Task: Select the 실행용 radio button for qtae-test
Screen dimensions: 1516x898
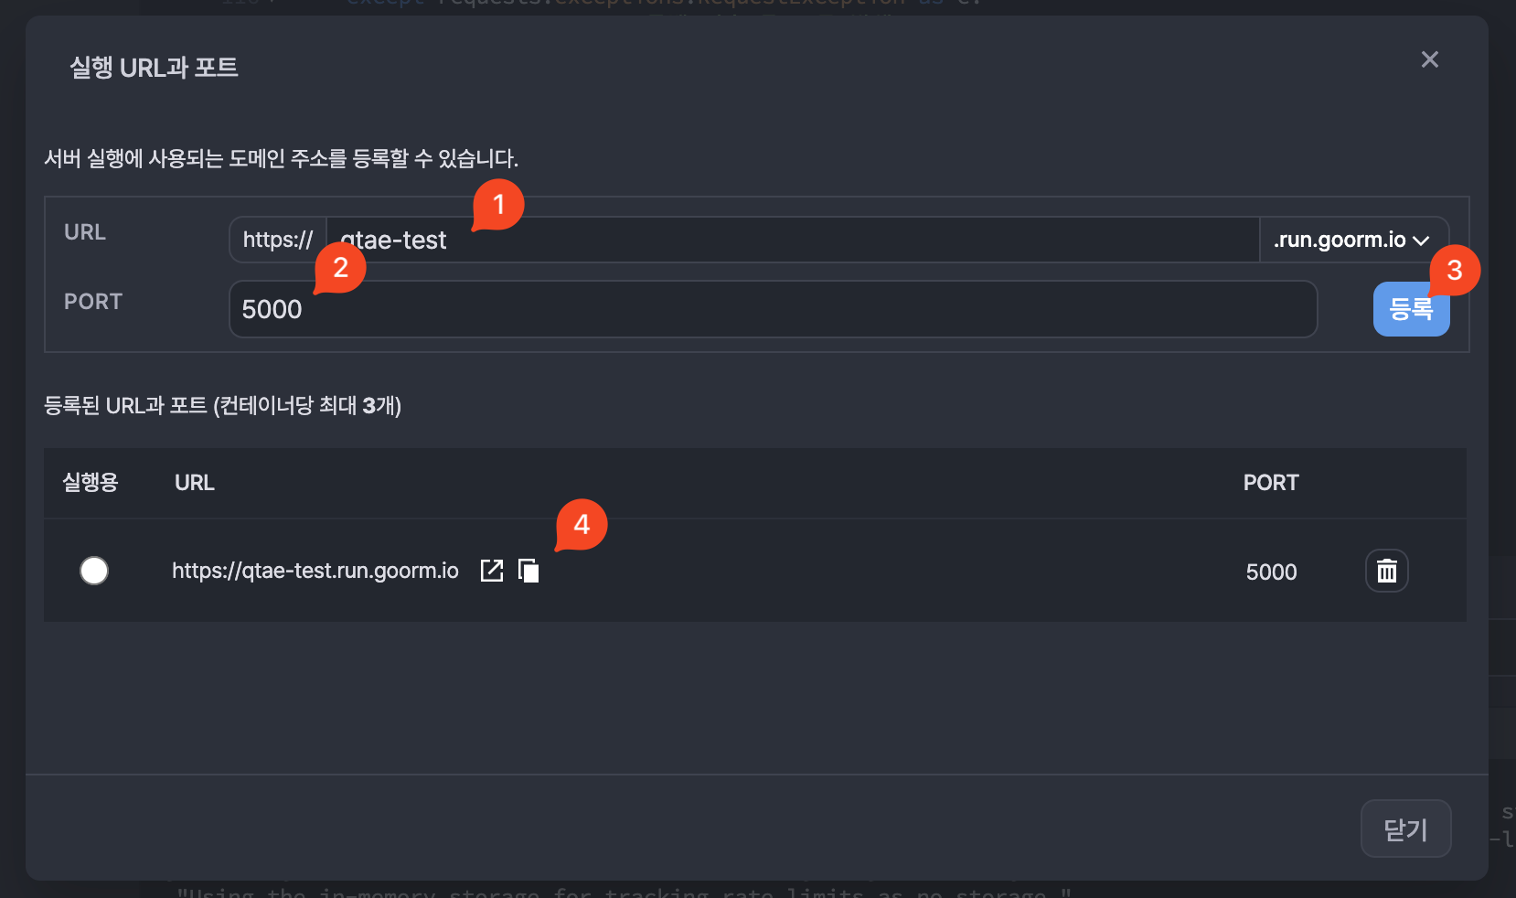Action: pyautogui.click(x=94, y=571)
